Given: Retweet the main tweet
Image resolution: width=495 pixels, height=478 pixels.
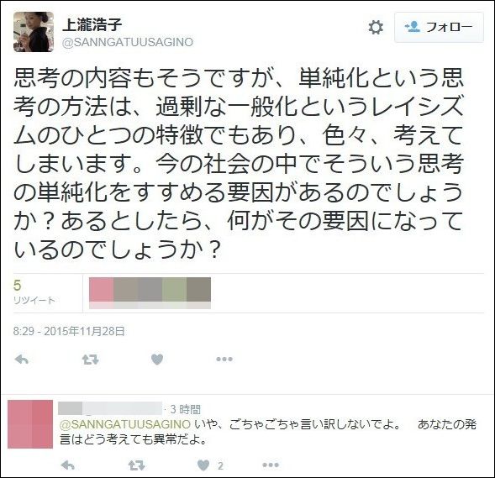Looking at the screenshot, I should click(x=90, y=360).
